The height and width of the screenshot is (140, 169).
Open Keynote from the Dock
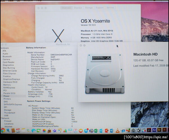click(x=70, y=131)
